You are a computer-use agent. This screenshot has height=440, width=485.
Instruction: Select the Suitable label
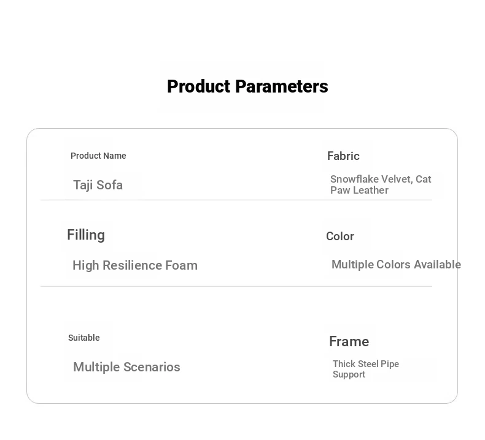(x=84, y=338)
